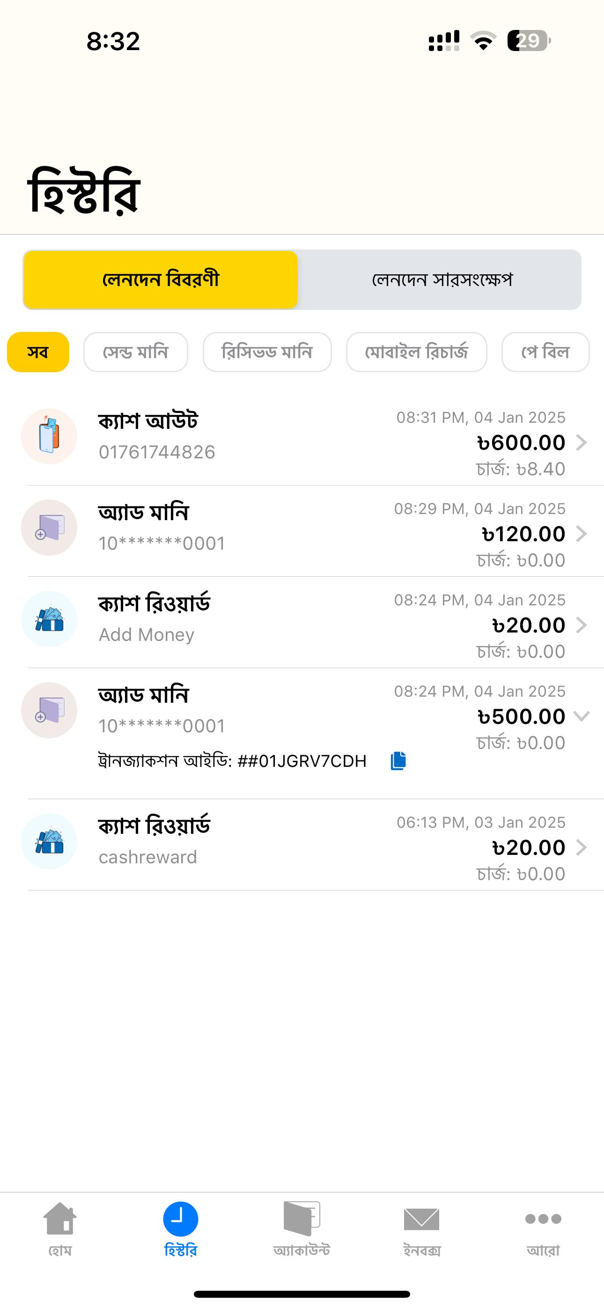This screenshot has height=1309, width=604.
Task: Open the হোম tab icon
Action: [x=60, y=1219]
